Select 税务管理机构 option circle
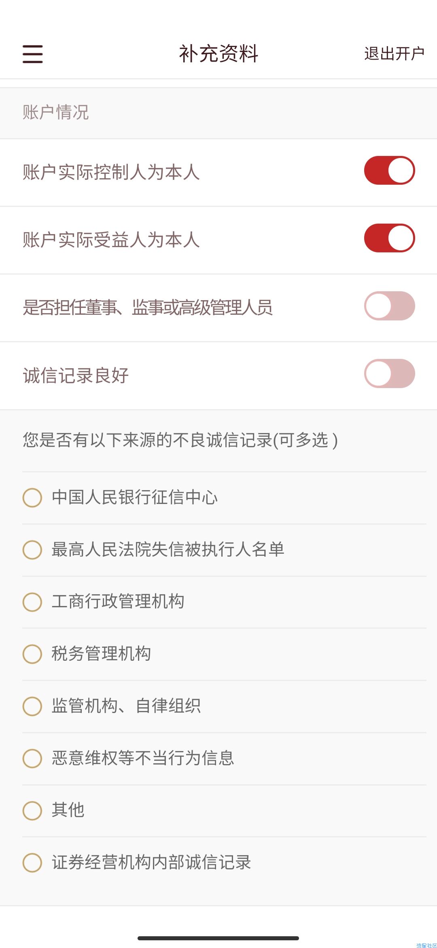 tap(32, 654)
